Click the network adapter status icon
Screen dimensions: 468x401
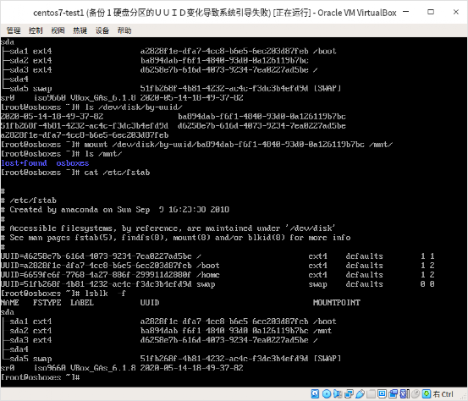click(349, 394)
